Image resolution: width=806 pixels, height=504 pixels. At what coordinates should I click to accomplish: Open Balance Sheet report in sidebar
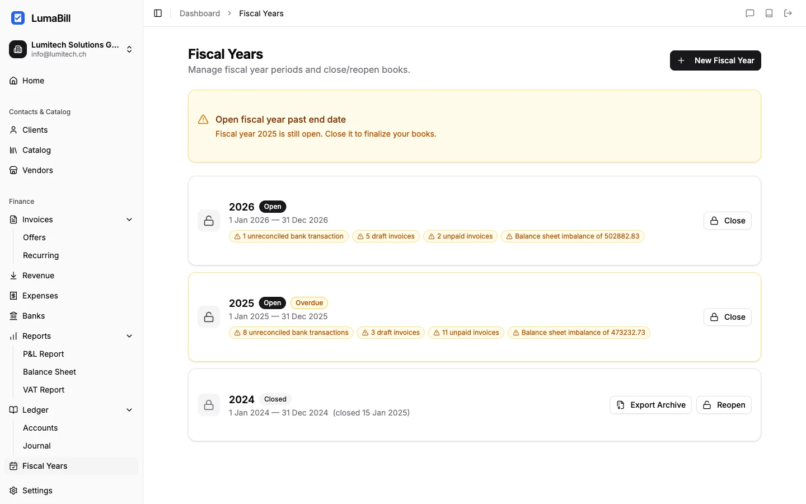click(49, 372)
